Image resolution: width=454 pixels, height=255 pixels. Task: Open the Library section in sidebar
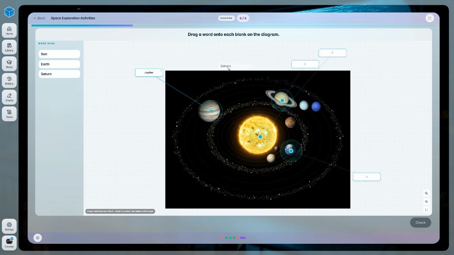(9, 47)
